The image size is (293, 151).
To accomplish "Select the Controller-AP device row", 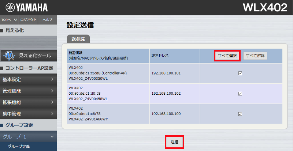I will (106, 73).
